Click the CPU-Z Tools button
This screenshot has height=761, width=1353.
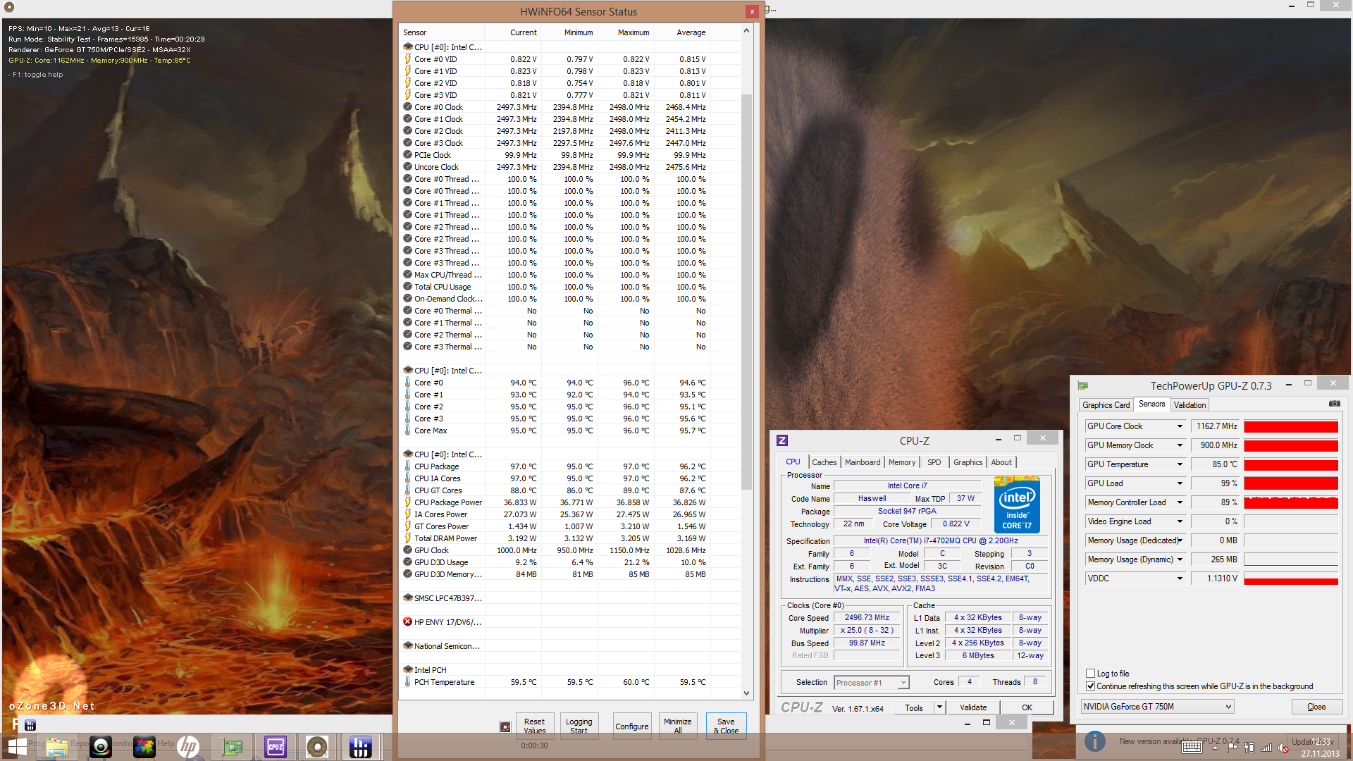914,707
